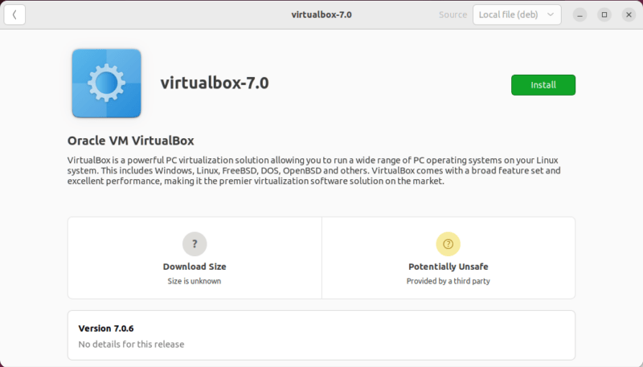Select the Version 7.0.6 release entry

321,335
